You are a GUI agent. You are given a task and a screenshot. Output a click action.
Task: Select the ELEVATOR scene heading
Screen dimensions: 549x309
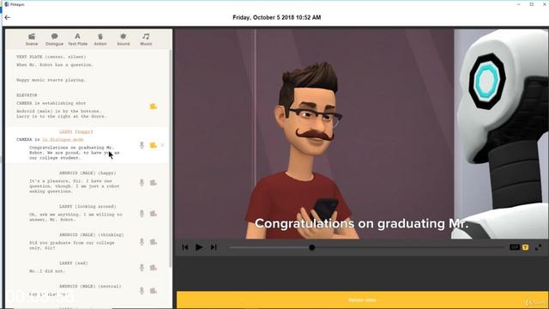point(27,95)
